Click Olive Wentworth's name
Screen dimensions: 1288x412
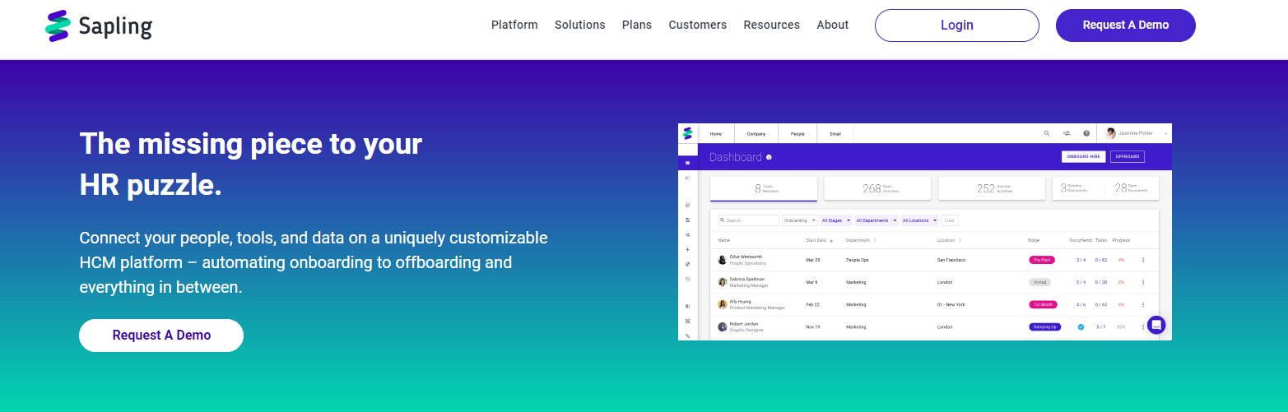coord(747,257)
